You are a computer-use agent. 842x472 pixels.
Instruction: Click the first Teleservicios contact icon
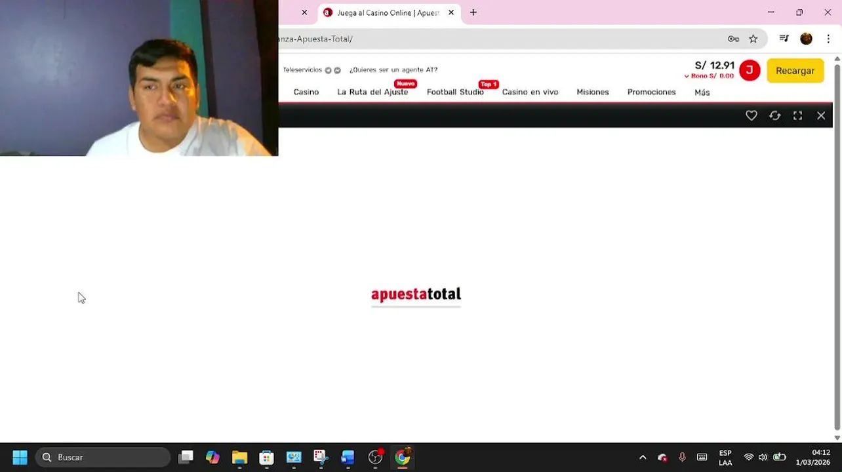(328, 70)
